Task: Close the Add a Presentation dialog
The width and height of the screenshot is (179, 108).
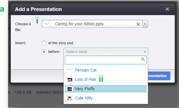Action: tap(167, 9)
